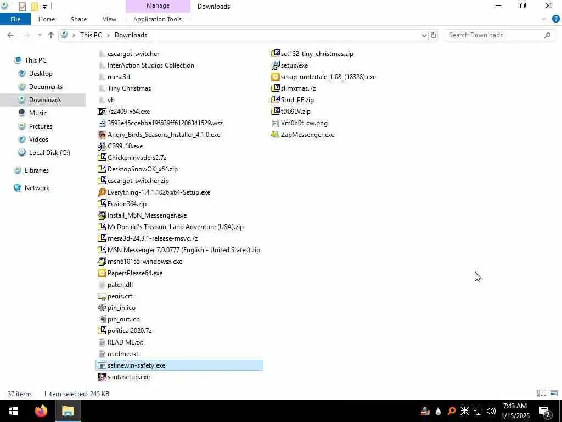Viewport: 562px width, 422px height.
Task: Select the Install_MSN_Messenger.exe icon
Action: coord(102,215)
